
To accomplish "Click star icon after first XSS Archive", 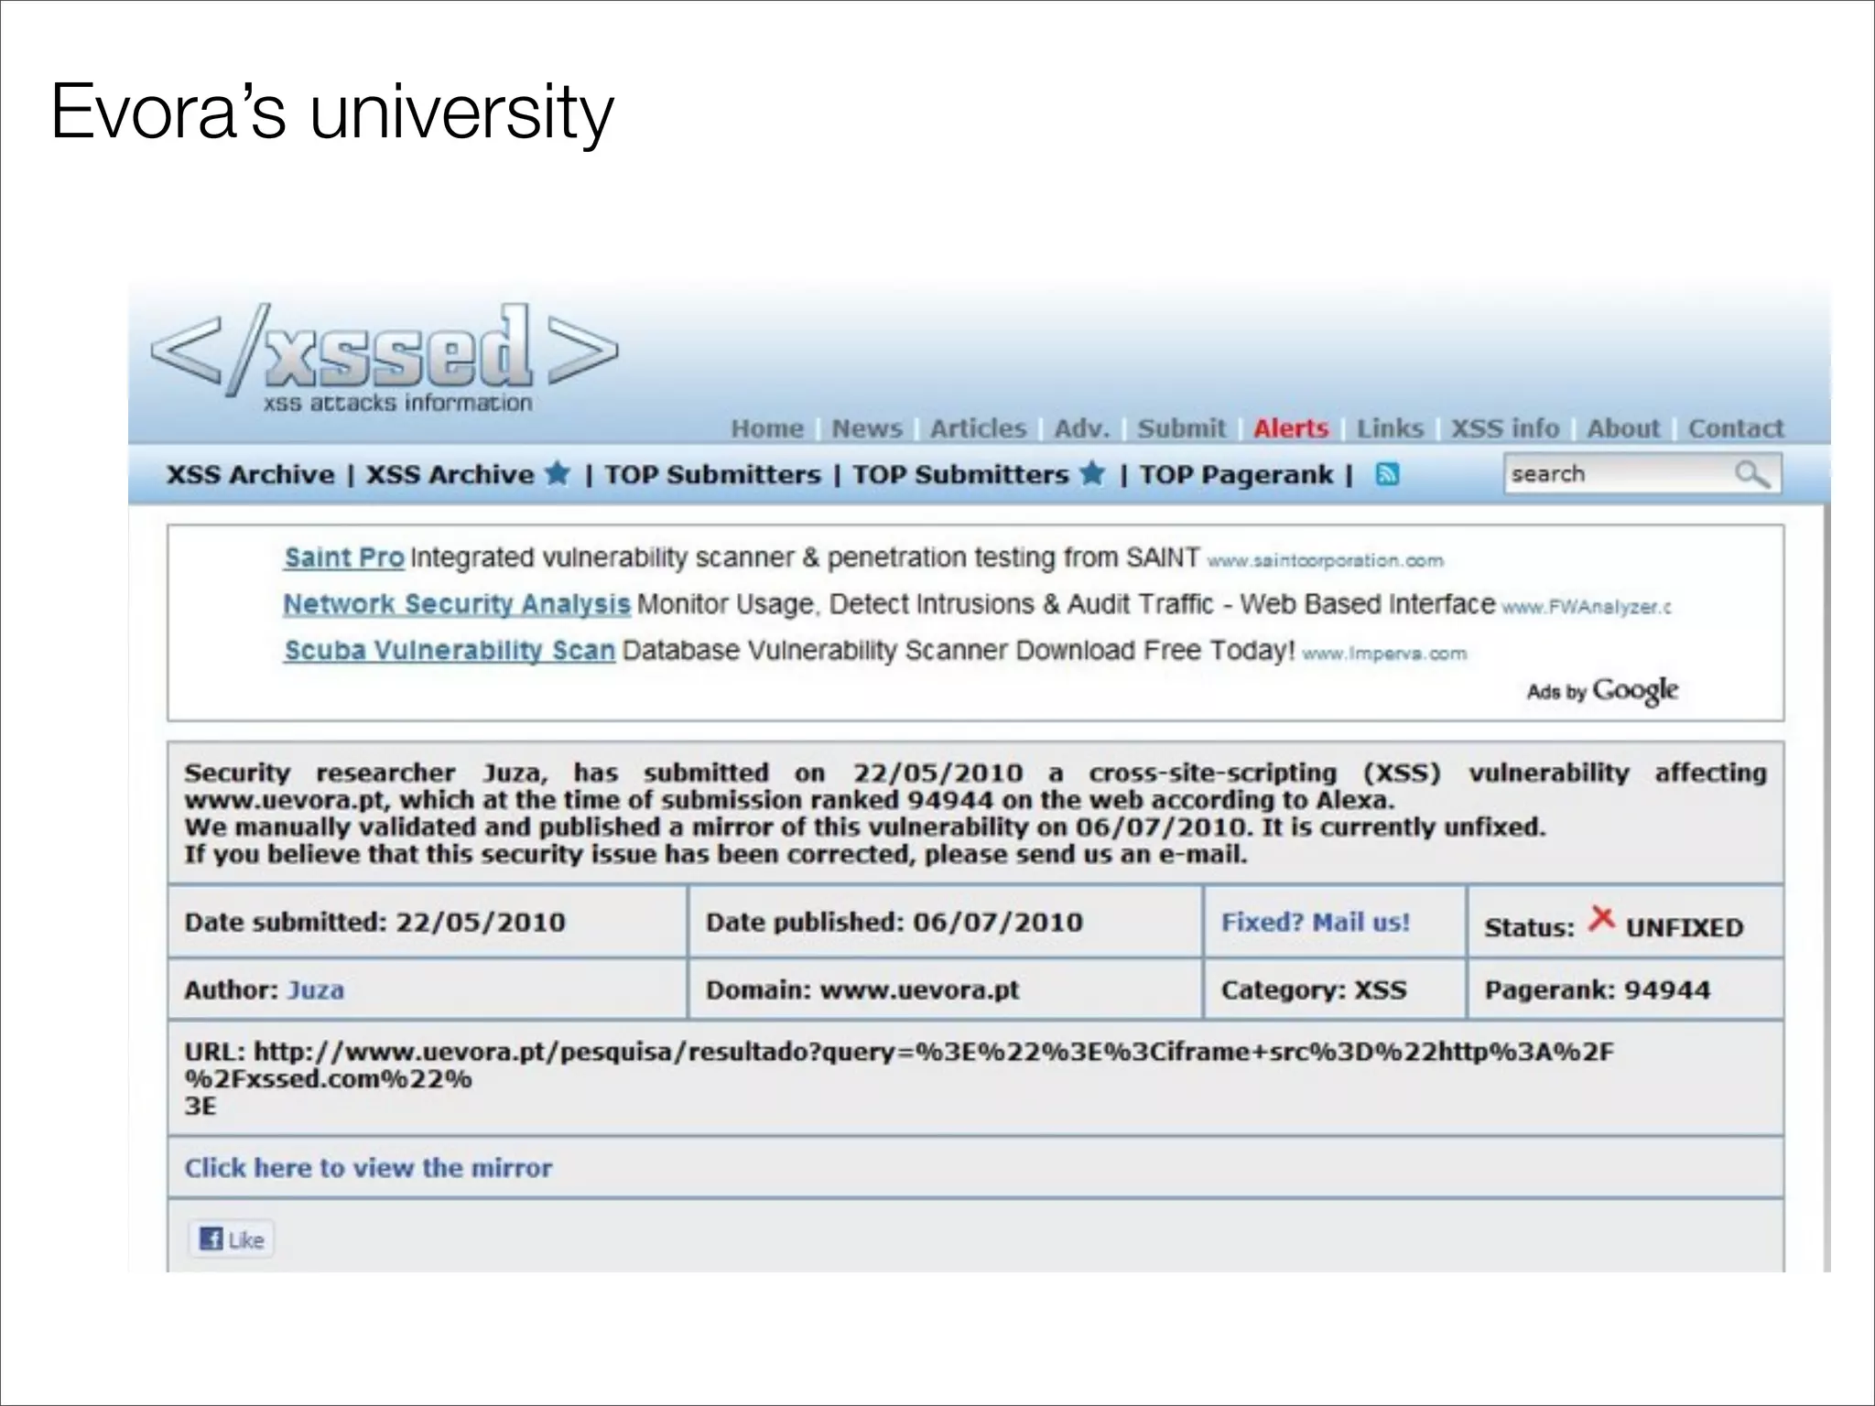I will click(557, 473).
